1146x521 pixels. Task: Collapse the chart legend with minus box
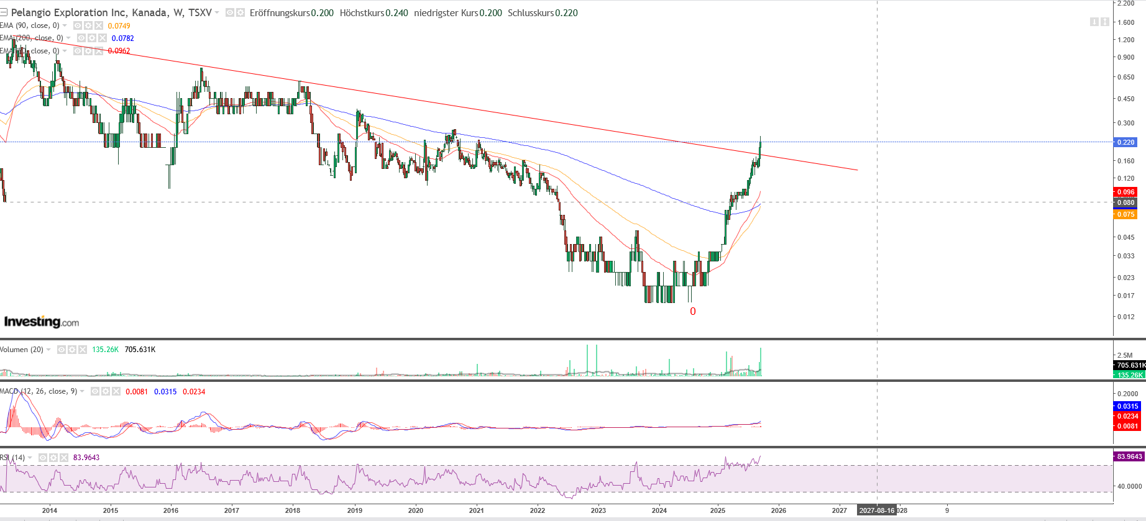click(x=3, y=12)
